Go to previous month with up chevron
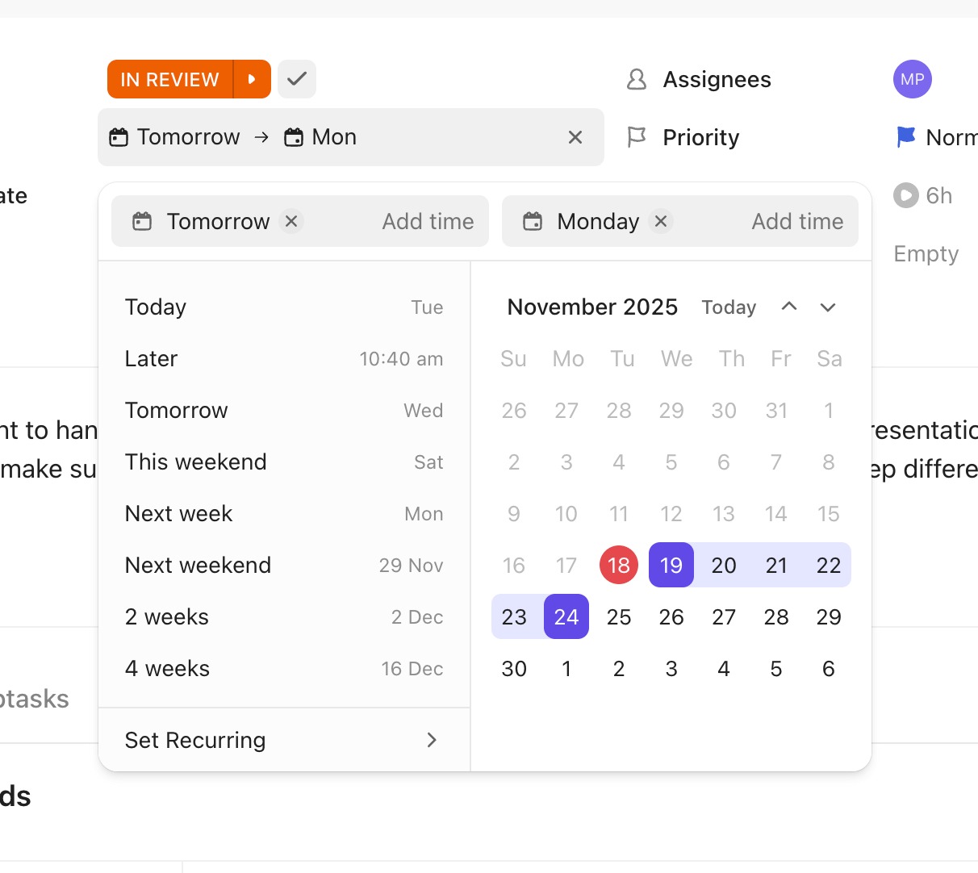Viewport: 978px width, 873px height. pyautogui.click(x=789, y=307)
